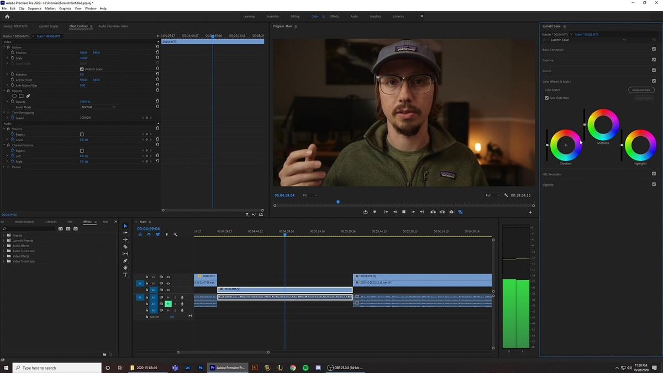Select the Track Select Forward tool
Screen dimensions: 663x373
[125, 232]
